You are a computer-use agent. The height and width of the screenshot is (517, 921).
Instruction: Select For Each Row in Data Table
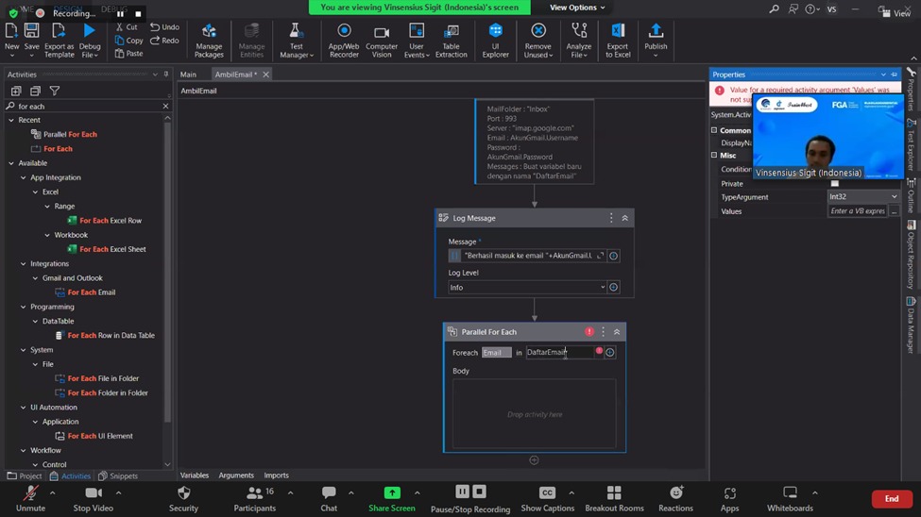point(105,336)
